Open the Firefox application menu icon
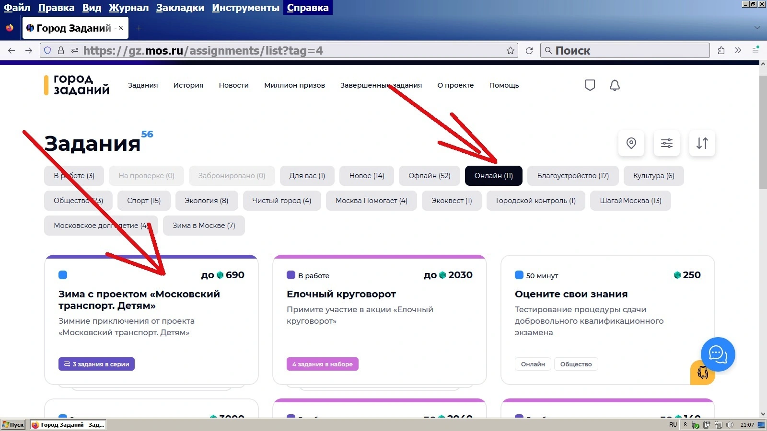The width and height of the screenshot is (767, 431). (x=755, y=50)
